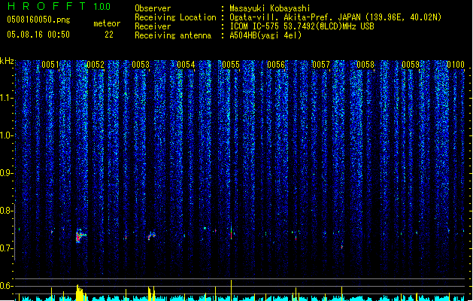Click the tallest yellow power spike at 0055
The width and height of the screenshot is (473, 301).
tap(232, 290)
